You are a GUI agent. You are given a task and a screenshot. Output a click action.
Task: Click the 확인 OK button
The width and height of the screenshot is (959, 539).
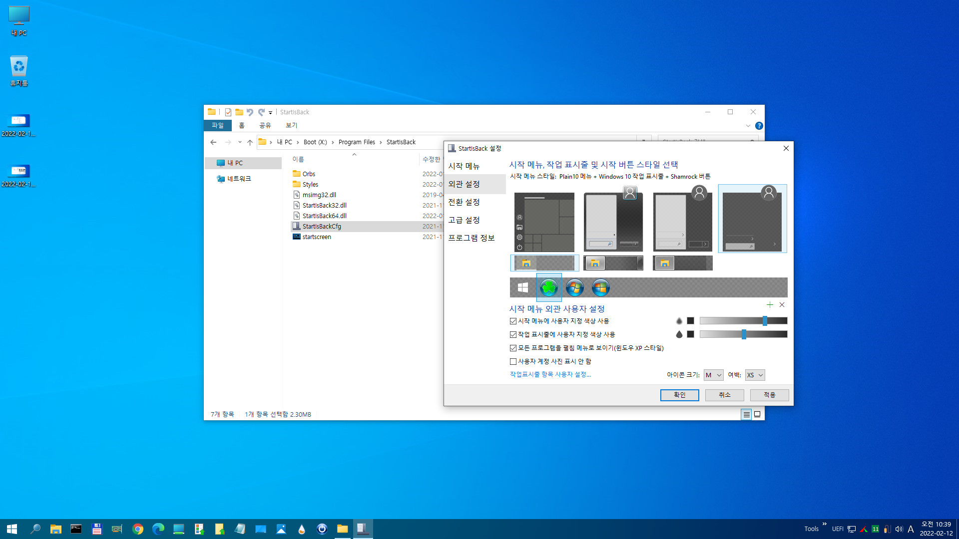679,395
